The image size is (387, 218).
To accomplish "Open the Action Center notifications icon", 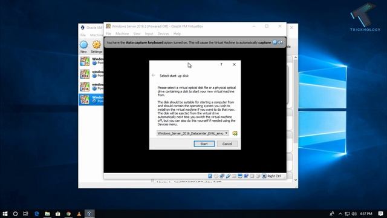I will point(381,214).
